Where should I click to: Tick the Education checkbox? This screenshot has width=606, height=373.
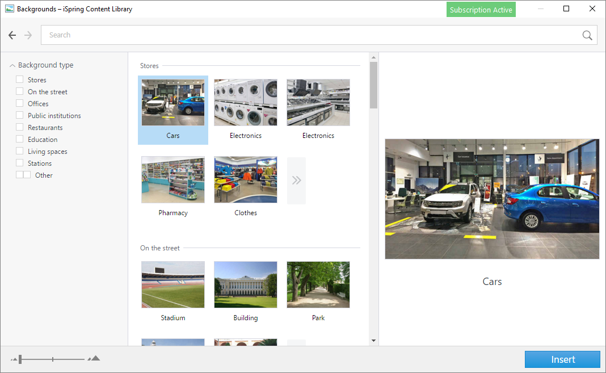(x=20, y=140)
